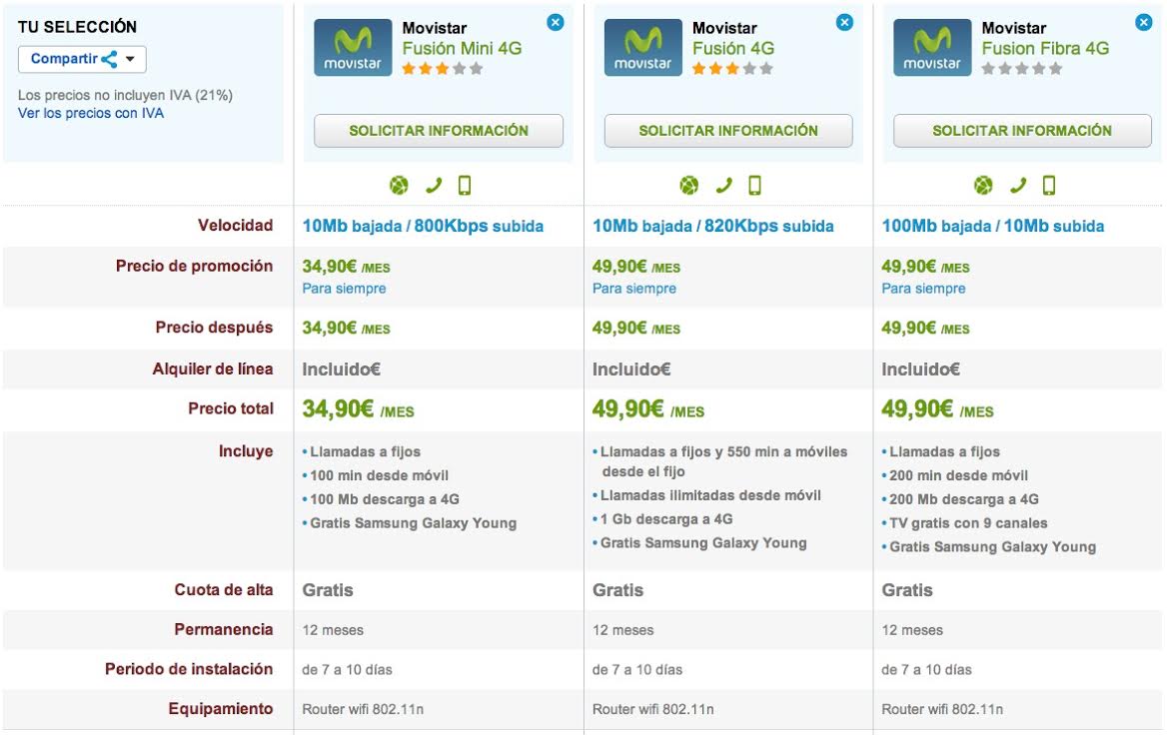Click 'Los precios no incluyen IVA (21%)' note

click(x=125, y=95)
